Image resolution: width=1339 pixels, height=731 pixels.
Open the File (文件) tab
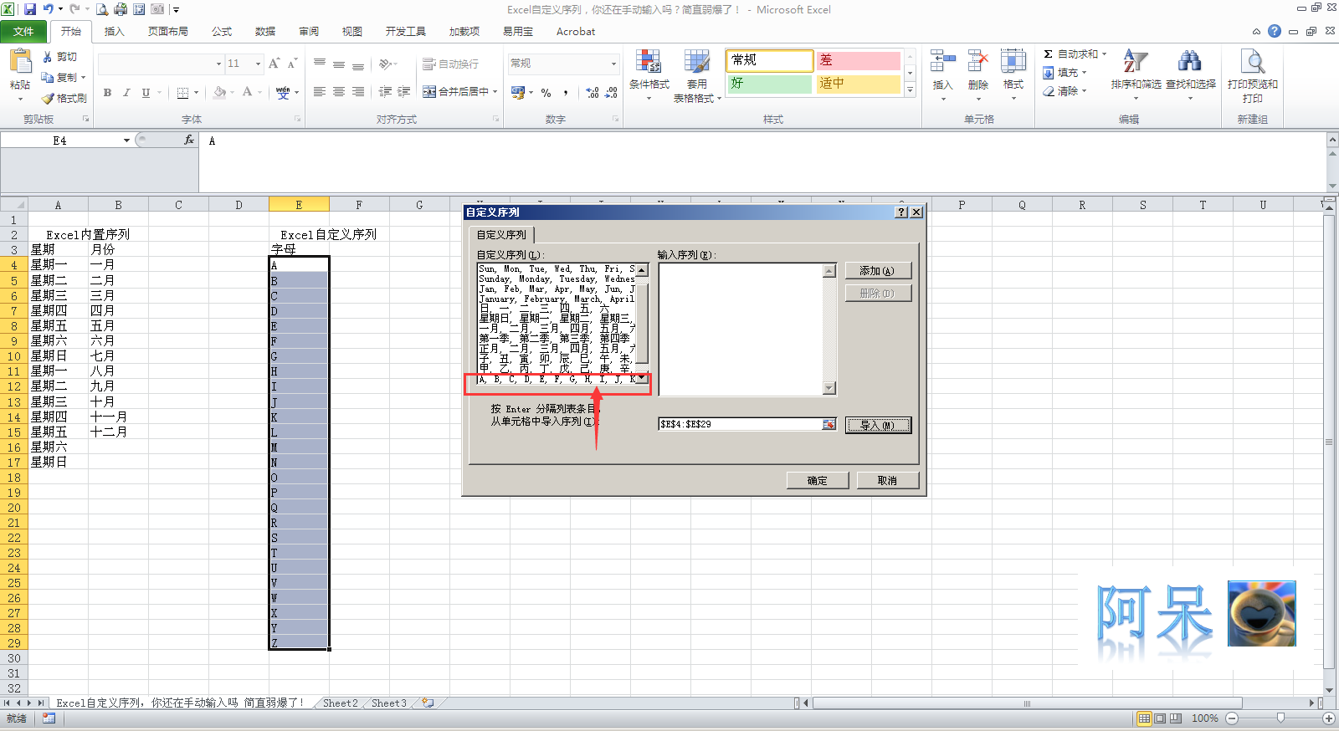coord(23,32)
